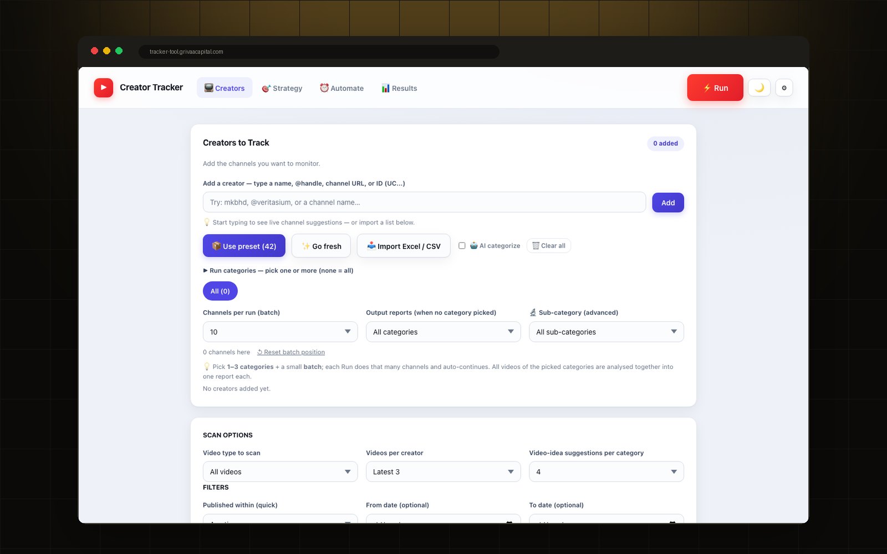Click the Add creator button

point(668,203)
